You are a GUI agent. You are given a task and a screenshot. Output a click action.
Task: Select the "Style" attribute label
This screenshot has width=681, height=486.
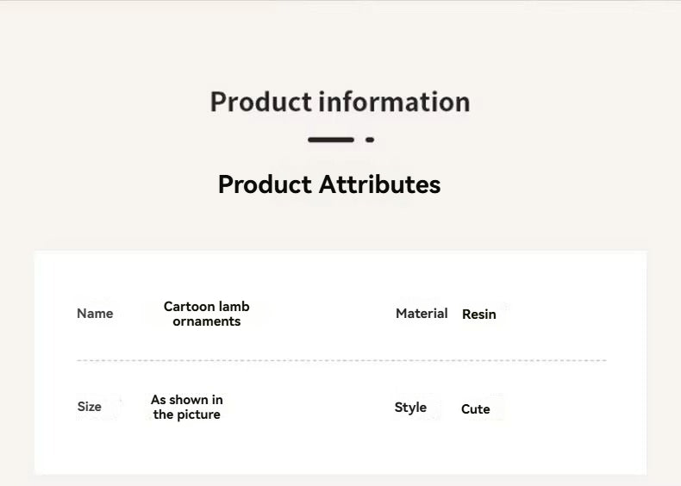click(410, 408)
